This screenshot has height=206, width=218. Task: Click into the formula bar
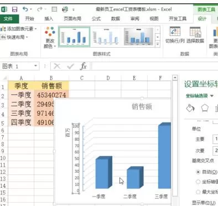154,66
